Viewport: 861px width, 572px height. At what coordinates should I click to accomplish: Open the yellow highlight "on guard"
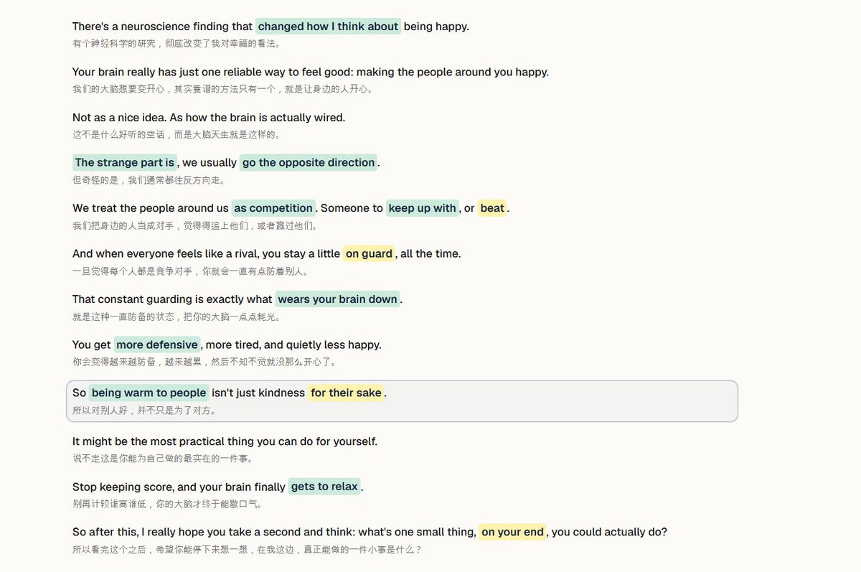click(x=369, y=253)
